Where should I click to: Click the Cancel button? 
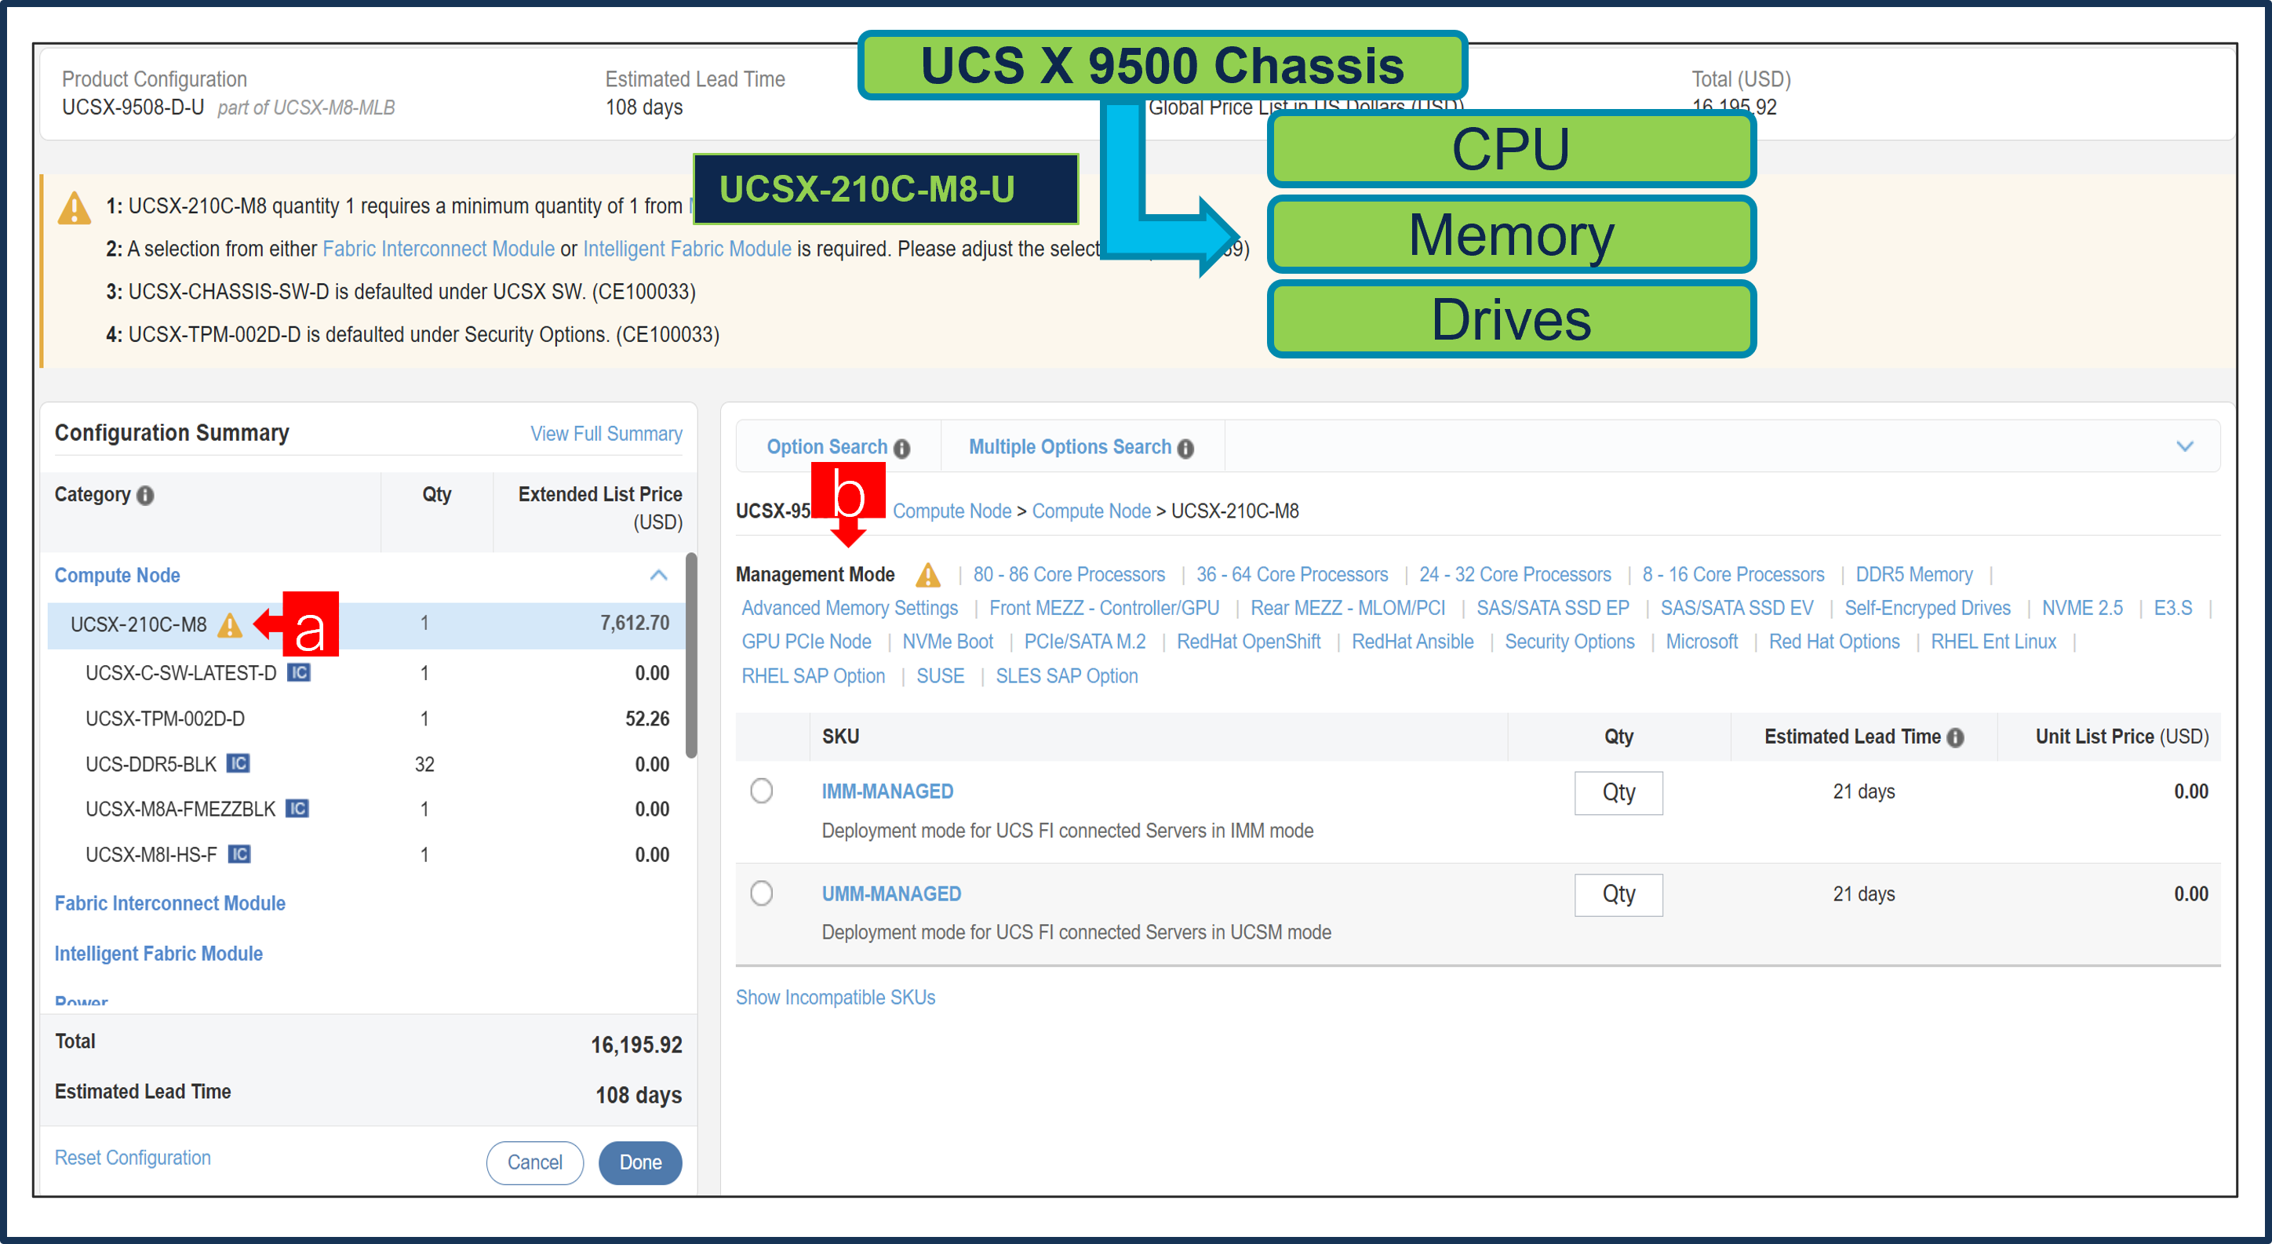534,1162
